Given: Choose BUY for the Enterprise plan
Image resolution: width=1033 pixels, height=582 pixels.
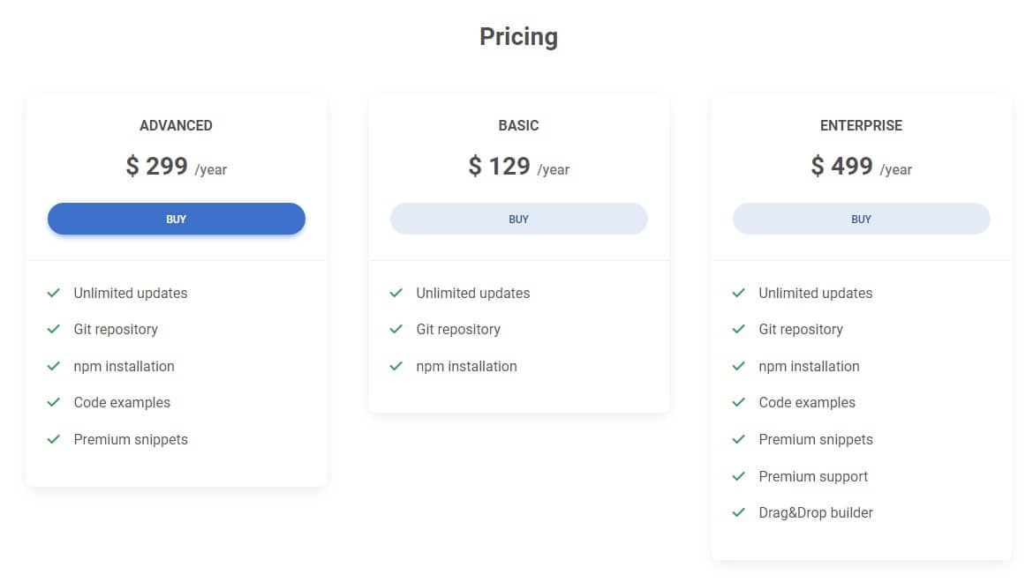Looking at the screenshot, I should (861, 219).
